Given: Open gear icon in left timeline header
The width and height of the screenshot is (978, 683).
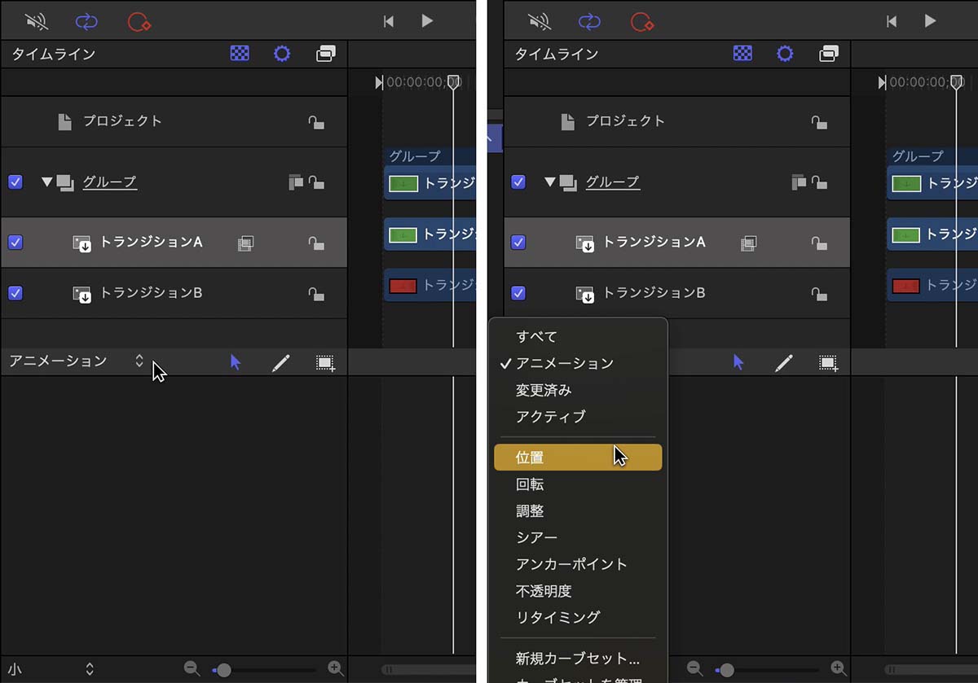Looking at the screenshot, I should pyautogui.click(x=282, y=55).
